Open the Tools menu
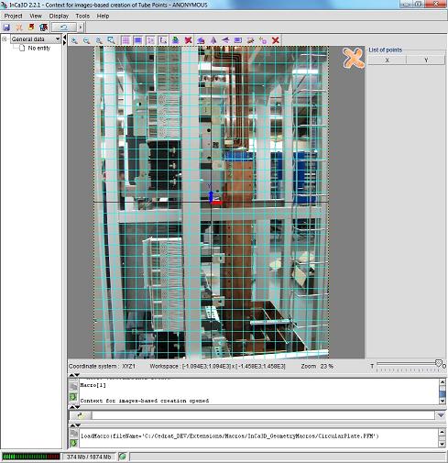Viewport: 448px width, 463px height. (82, 16)
